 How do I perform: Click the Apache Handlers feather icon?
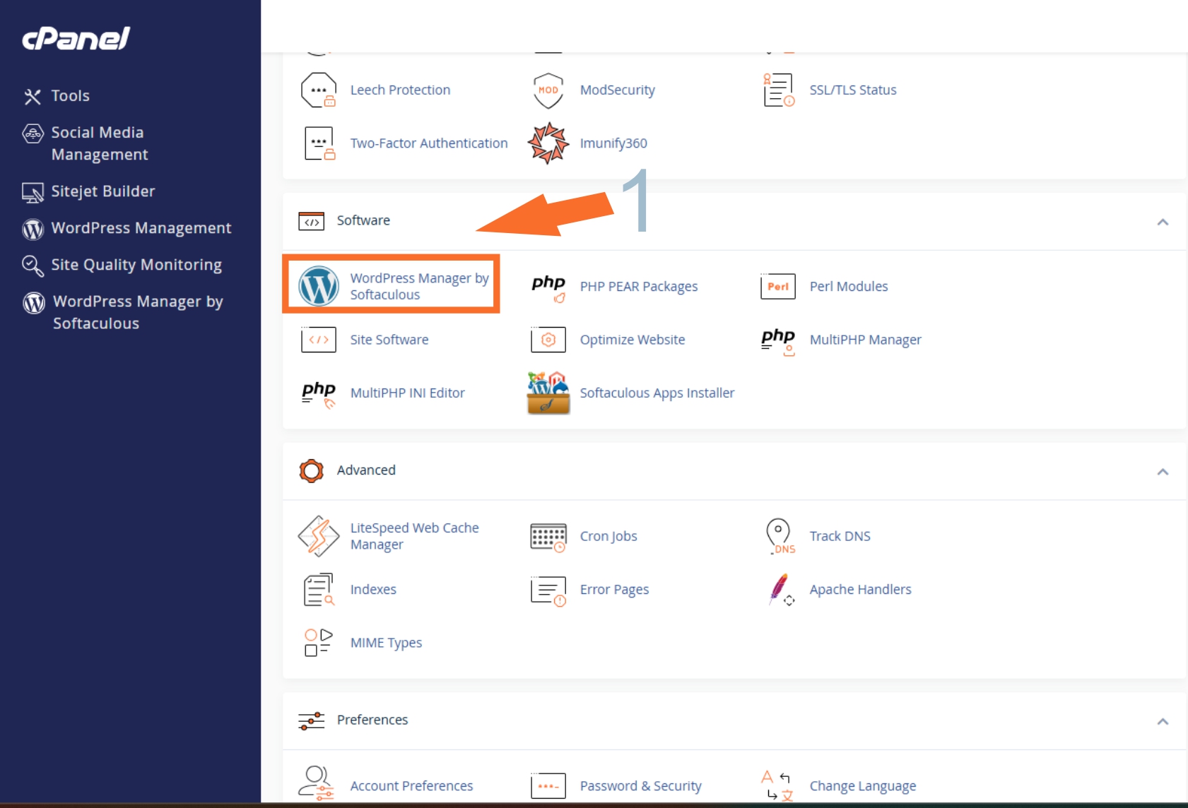pos(781,590)
